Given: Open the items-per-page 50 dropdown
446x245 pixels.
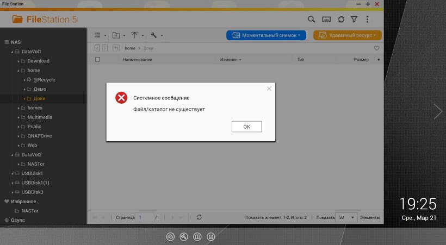Looking at the screenshot, I should [346, 217].
